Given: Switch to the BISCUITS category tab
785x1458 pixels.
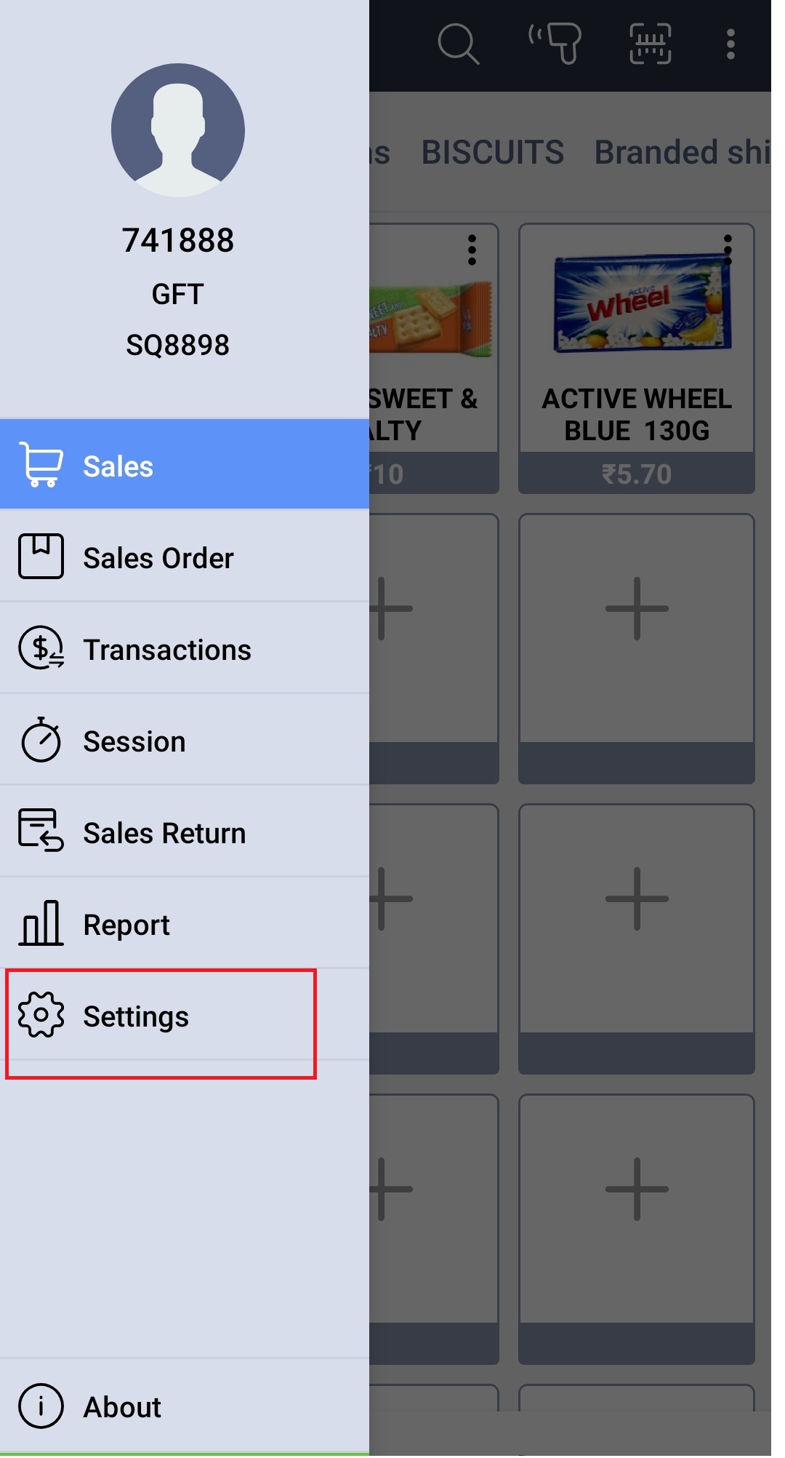Looking at the screenshot, I should (x=493, y=153).
